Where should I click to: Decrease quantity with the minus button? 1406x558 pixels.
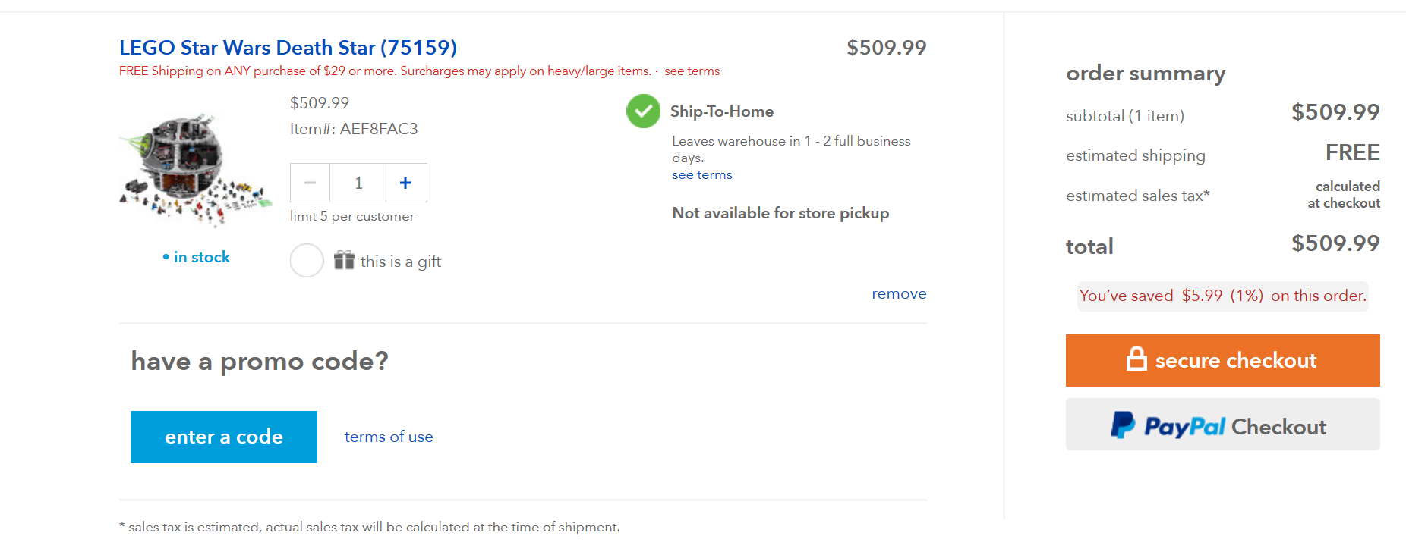[x=310, y=183]
